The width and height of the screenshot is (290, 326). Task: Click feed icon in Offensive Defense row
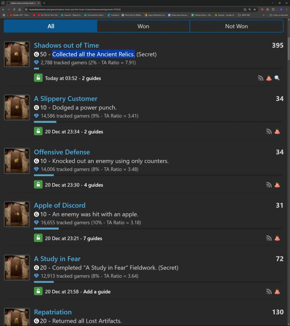pos(269,185)
